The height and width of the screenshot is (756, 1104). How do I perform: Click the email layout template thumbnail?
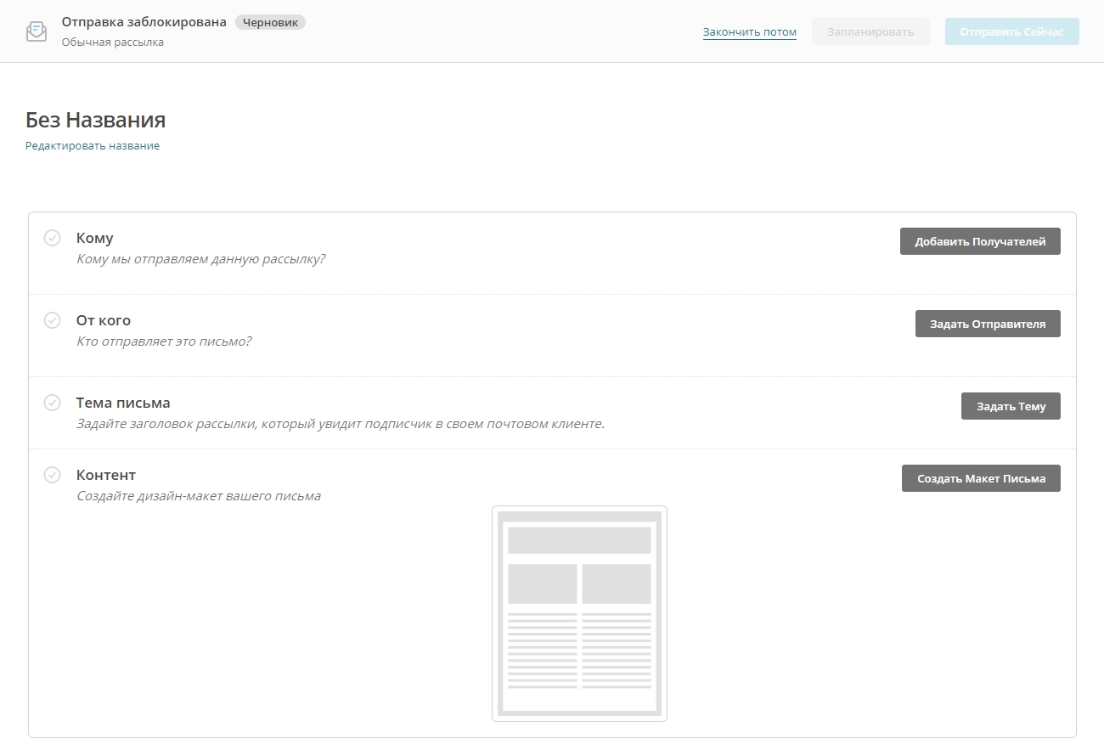tap(579, 613)
